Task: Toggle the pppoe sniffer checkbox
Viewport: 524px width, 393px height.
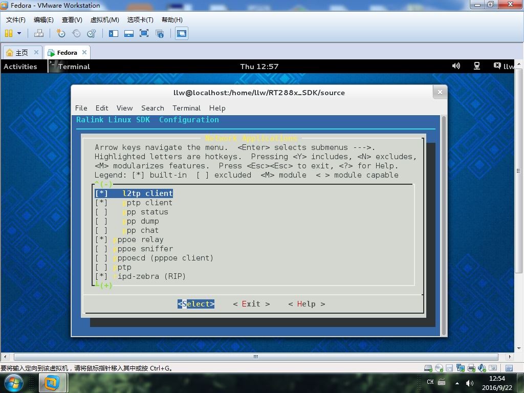Action: point(101,249)
